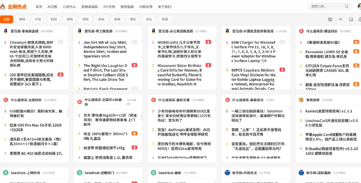361x183 pixels.
Task: Click orange 新 badge beside Panasonic LUMIX S9
Action: (356, 51)
